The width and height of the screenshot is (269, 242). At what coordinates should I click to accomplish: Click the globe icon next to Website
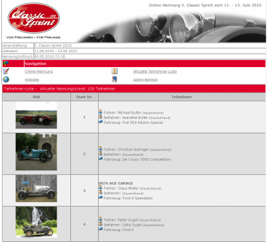[x=6, y=79]
